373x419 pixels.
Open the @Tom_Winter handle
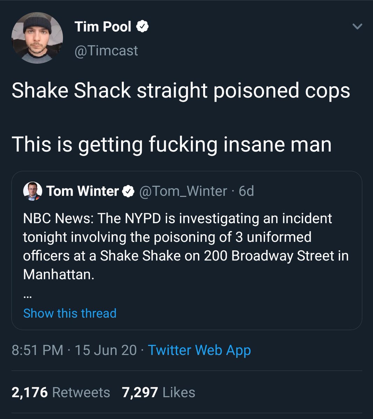pos(183,191)
